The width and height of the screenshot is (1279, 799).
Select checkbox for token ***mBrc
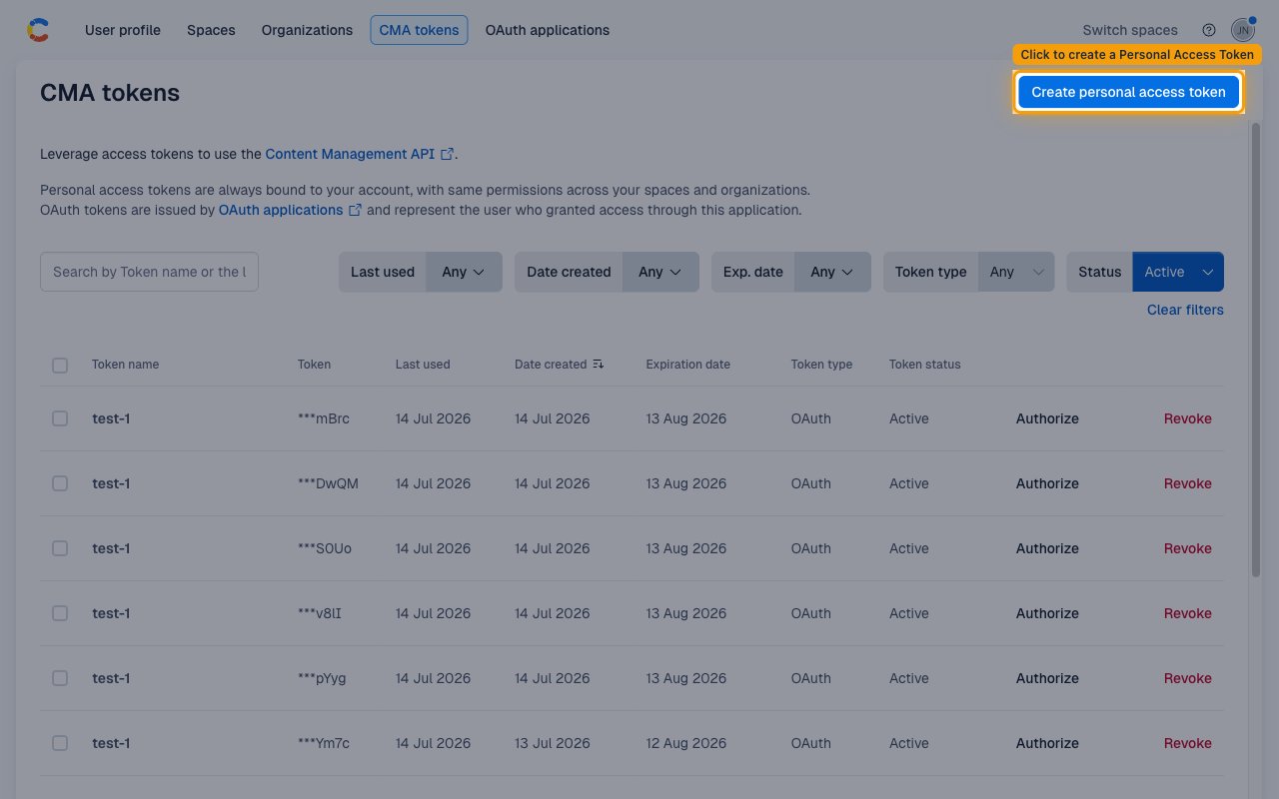(60, 418)
